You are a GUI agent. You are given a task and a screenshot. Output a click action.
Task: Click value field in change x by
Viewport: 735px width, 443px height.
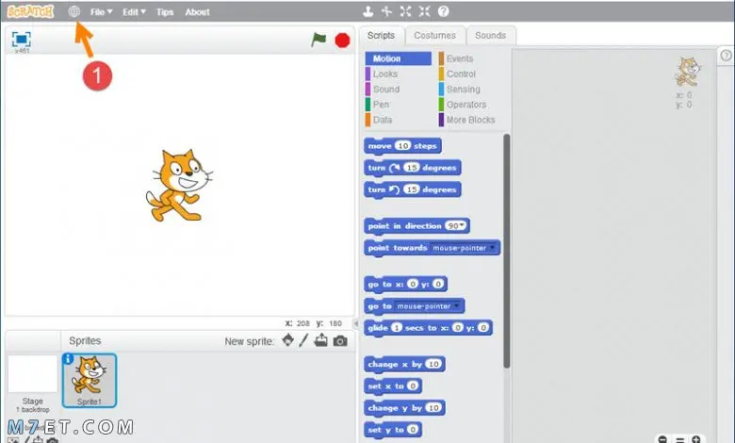click(x=433, y=364)
